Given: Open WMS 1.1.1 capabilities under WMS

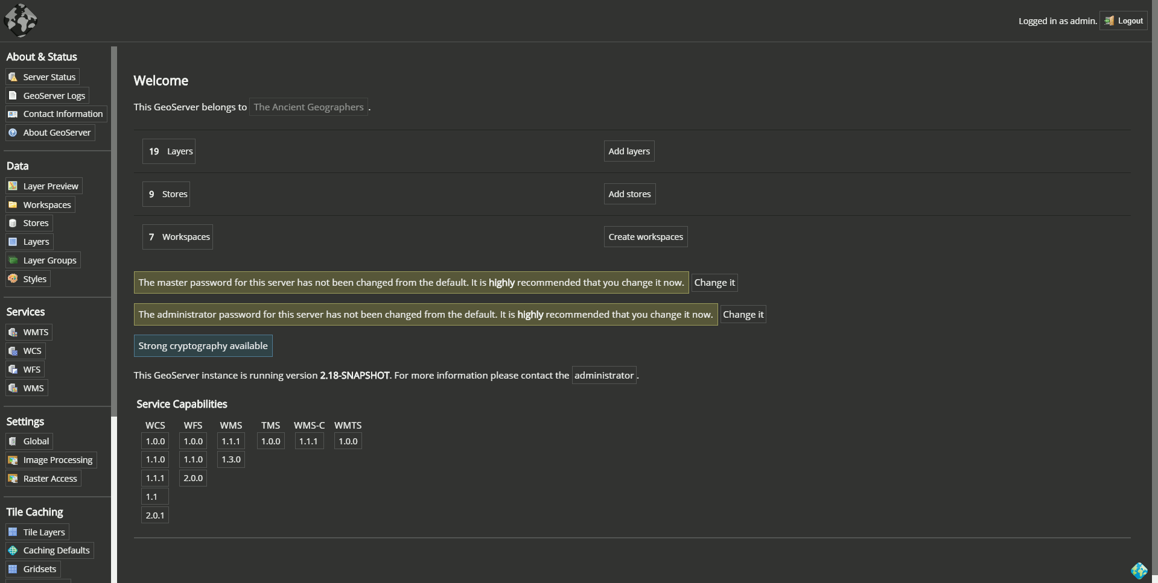Looking at the screenshot, I should coord(231,441).
